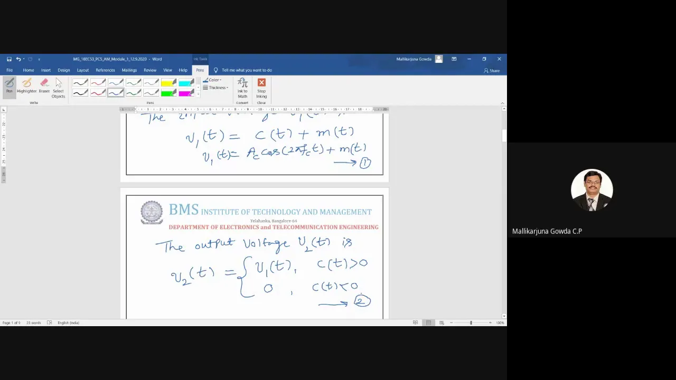Click the zoom in plus button
Viewport: 676px width, 380px height.
490,322
